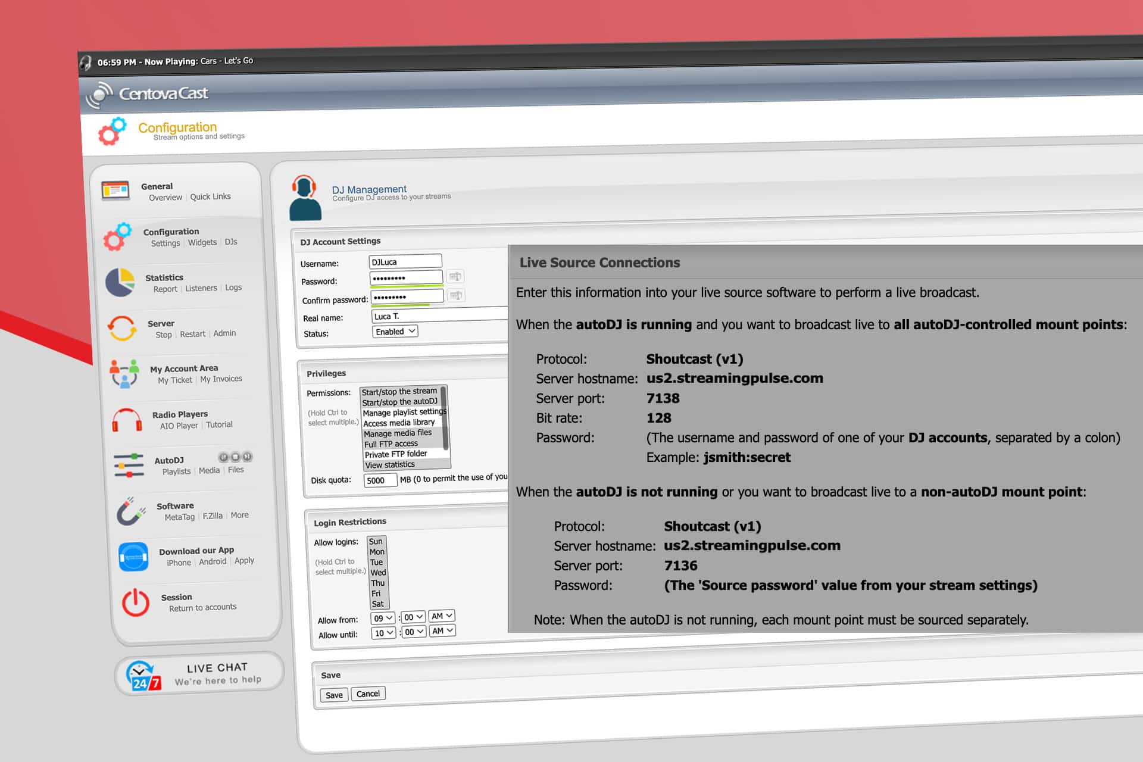The width and height of the screenshot is (1143, 762).
Task: Click the password generator icon beside Password
Action: click(x=455, y=276)
